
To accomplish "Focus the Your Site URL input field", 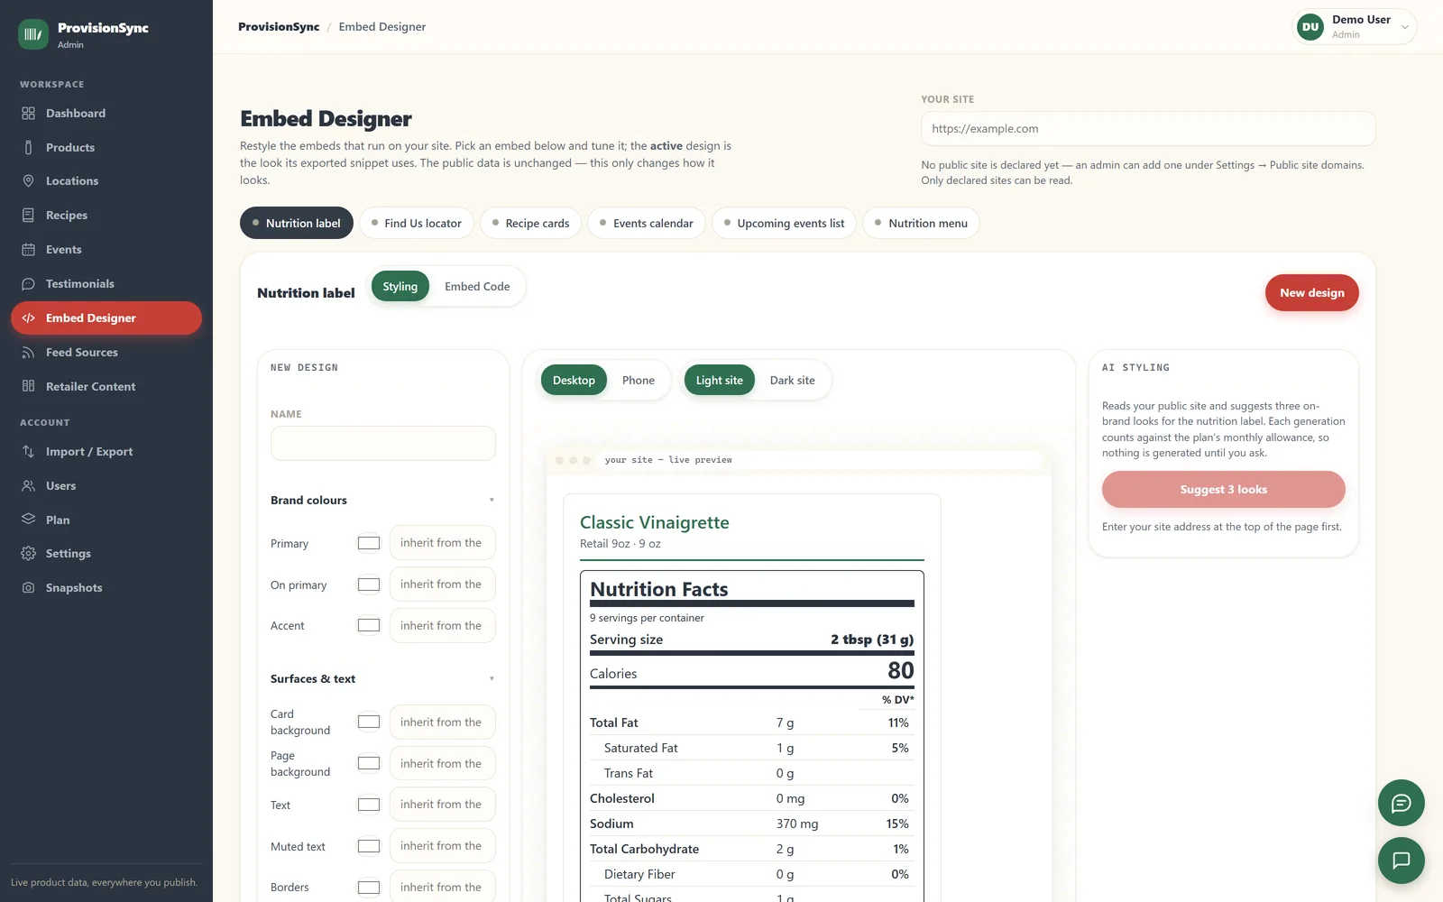I will pos(1148,129).
